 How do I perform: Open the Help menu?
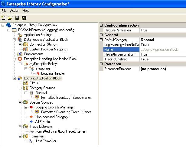[x=26, y=11]
